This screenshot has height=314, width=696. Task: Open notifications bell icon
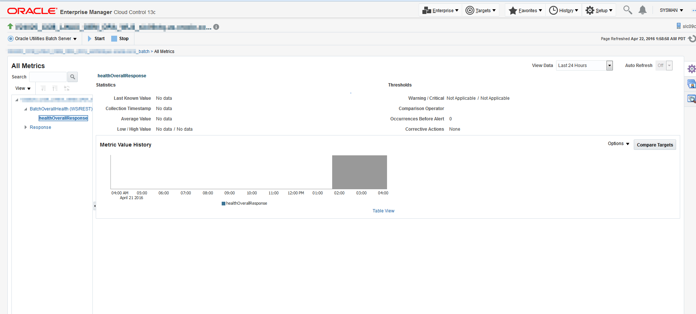click(x=643, y=10)
